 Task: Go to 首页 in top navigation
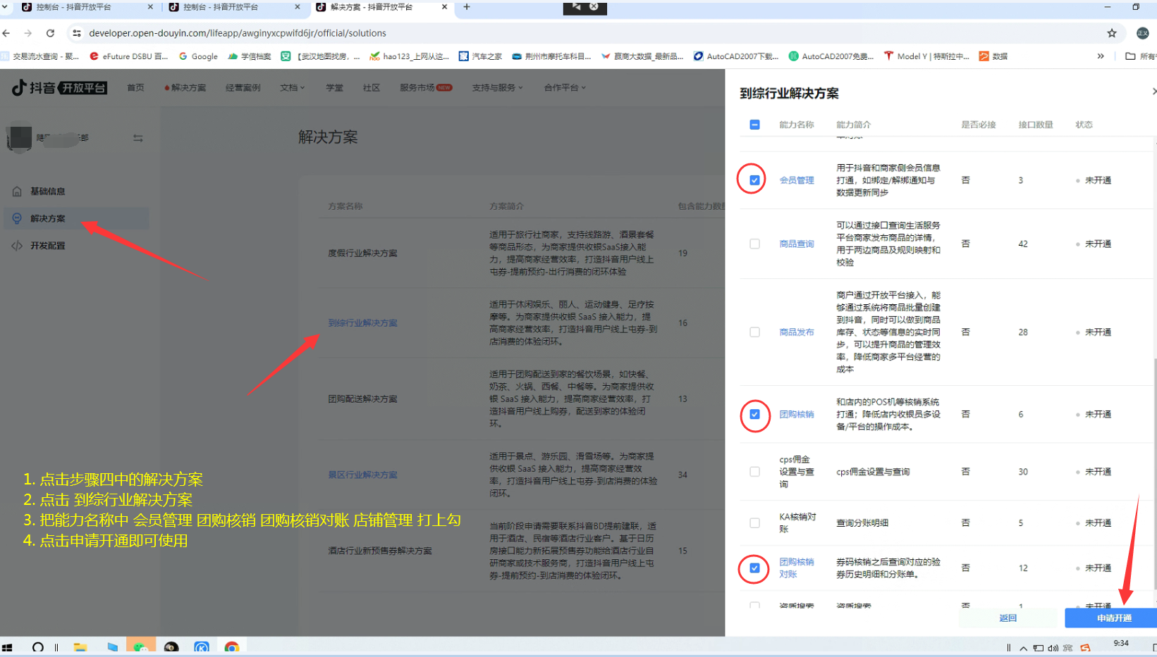[x=135, y=88]
